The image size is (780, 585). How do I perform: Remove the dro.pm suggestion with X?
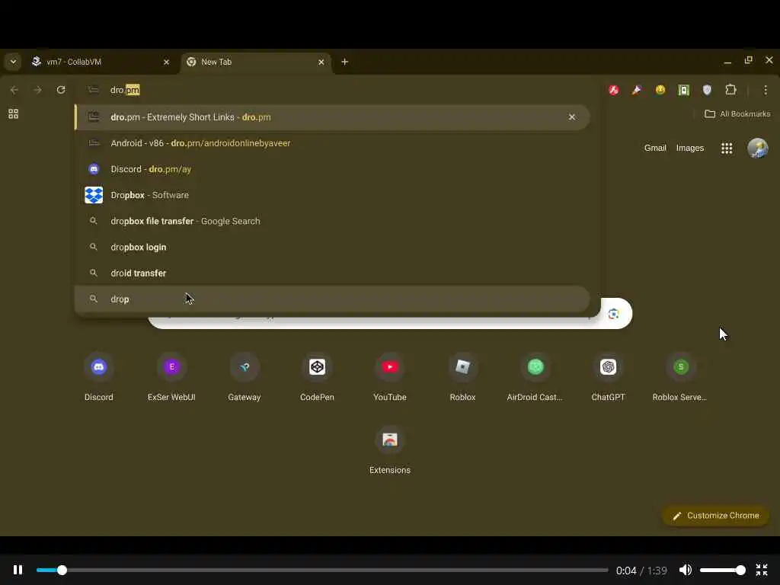pos(571,117)
